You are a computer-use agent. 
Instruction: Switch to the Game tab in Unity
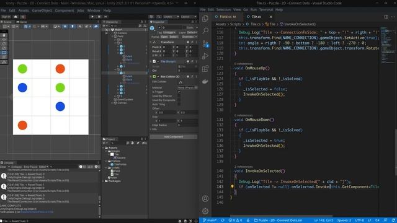click(x=22, y=22)
